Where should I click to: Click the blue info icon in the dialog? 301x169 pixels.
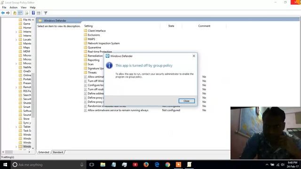(x=109, y=65)
